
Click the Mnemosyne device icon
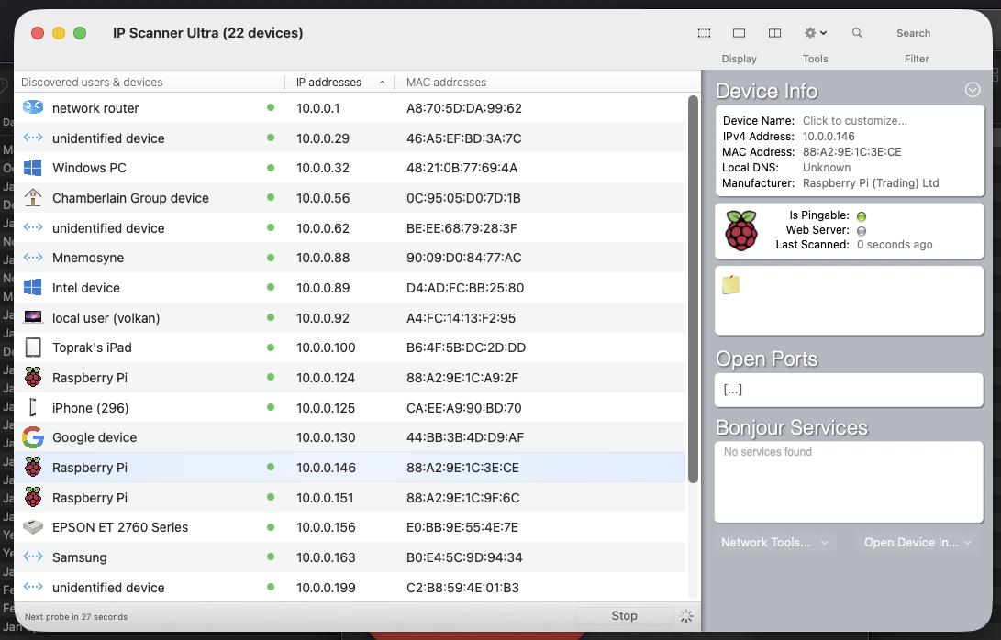tap(32, 257)
